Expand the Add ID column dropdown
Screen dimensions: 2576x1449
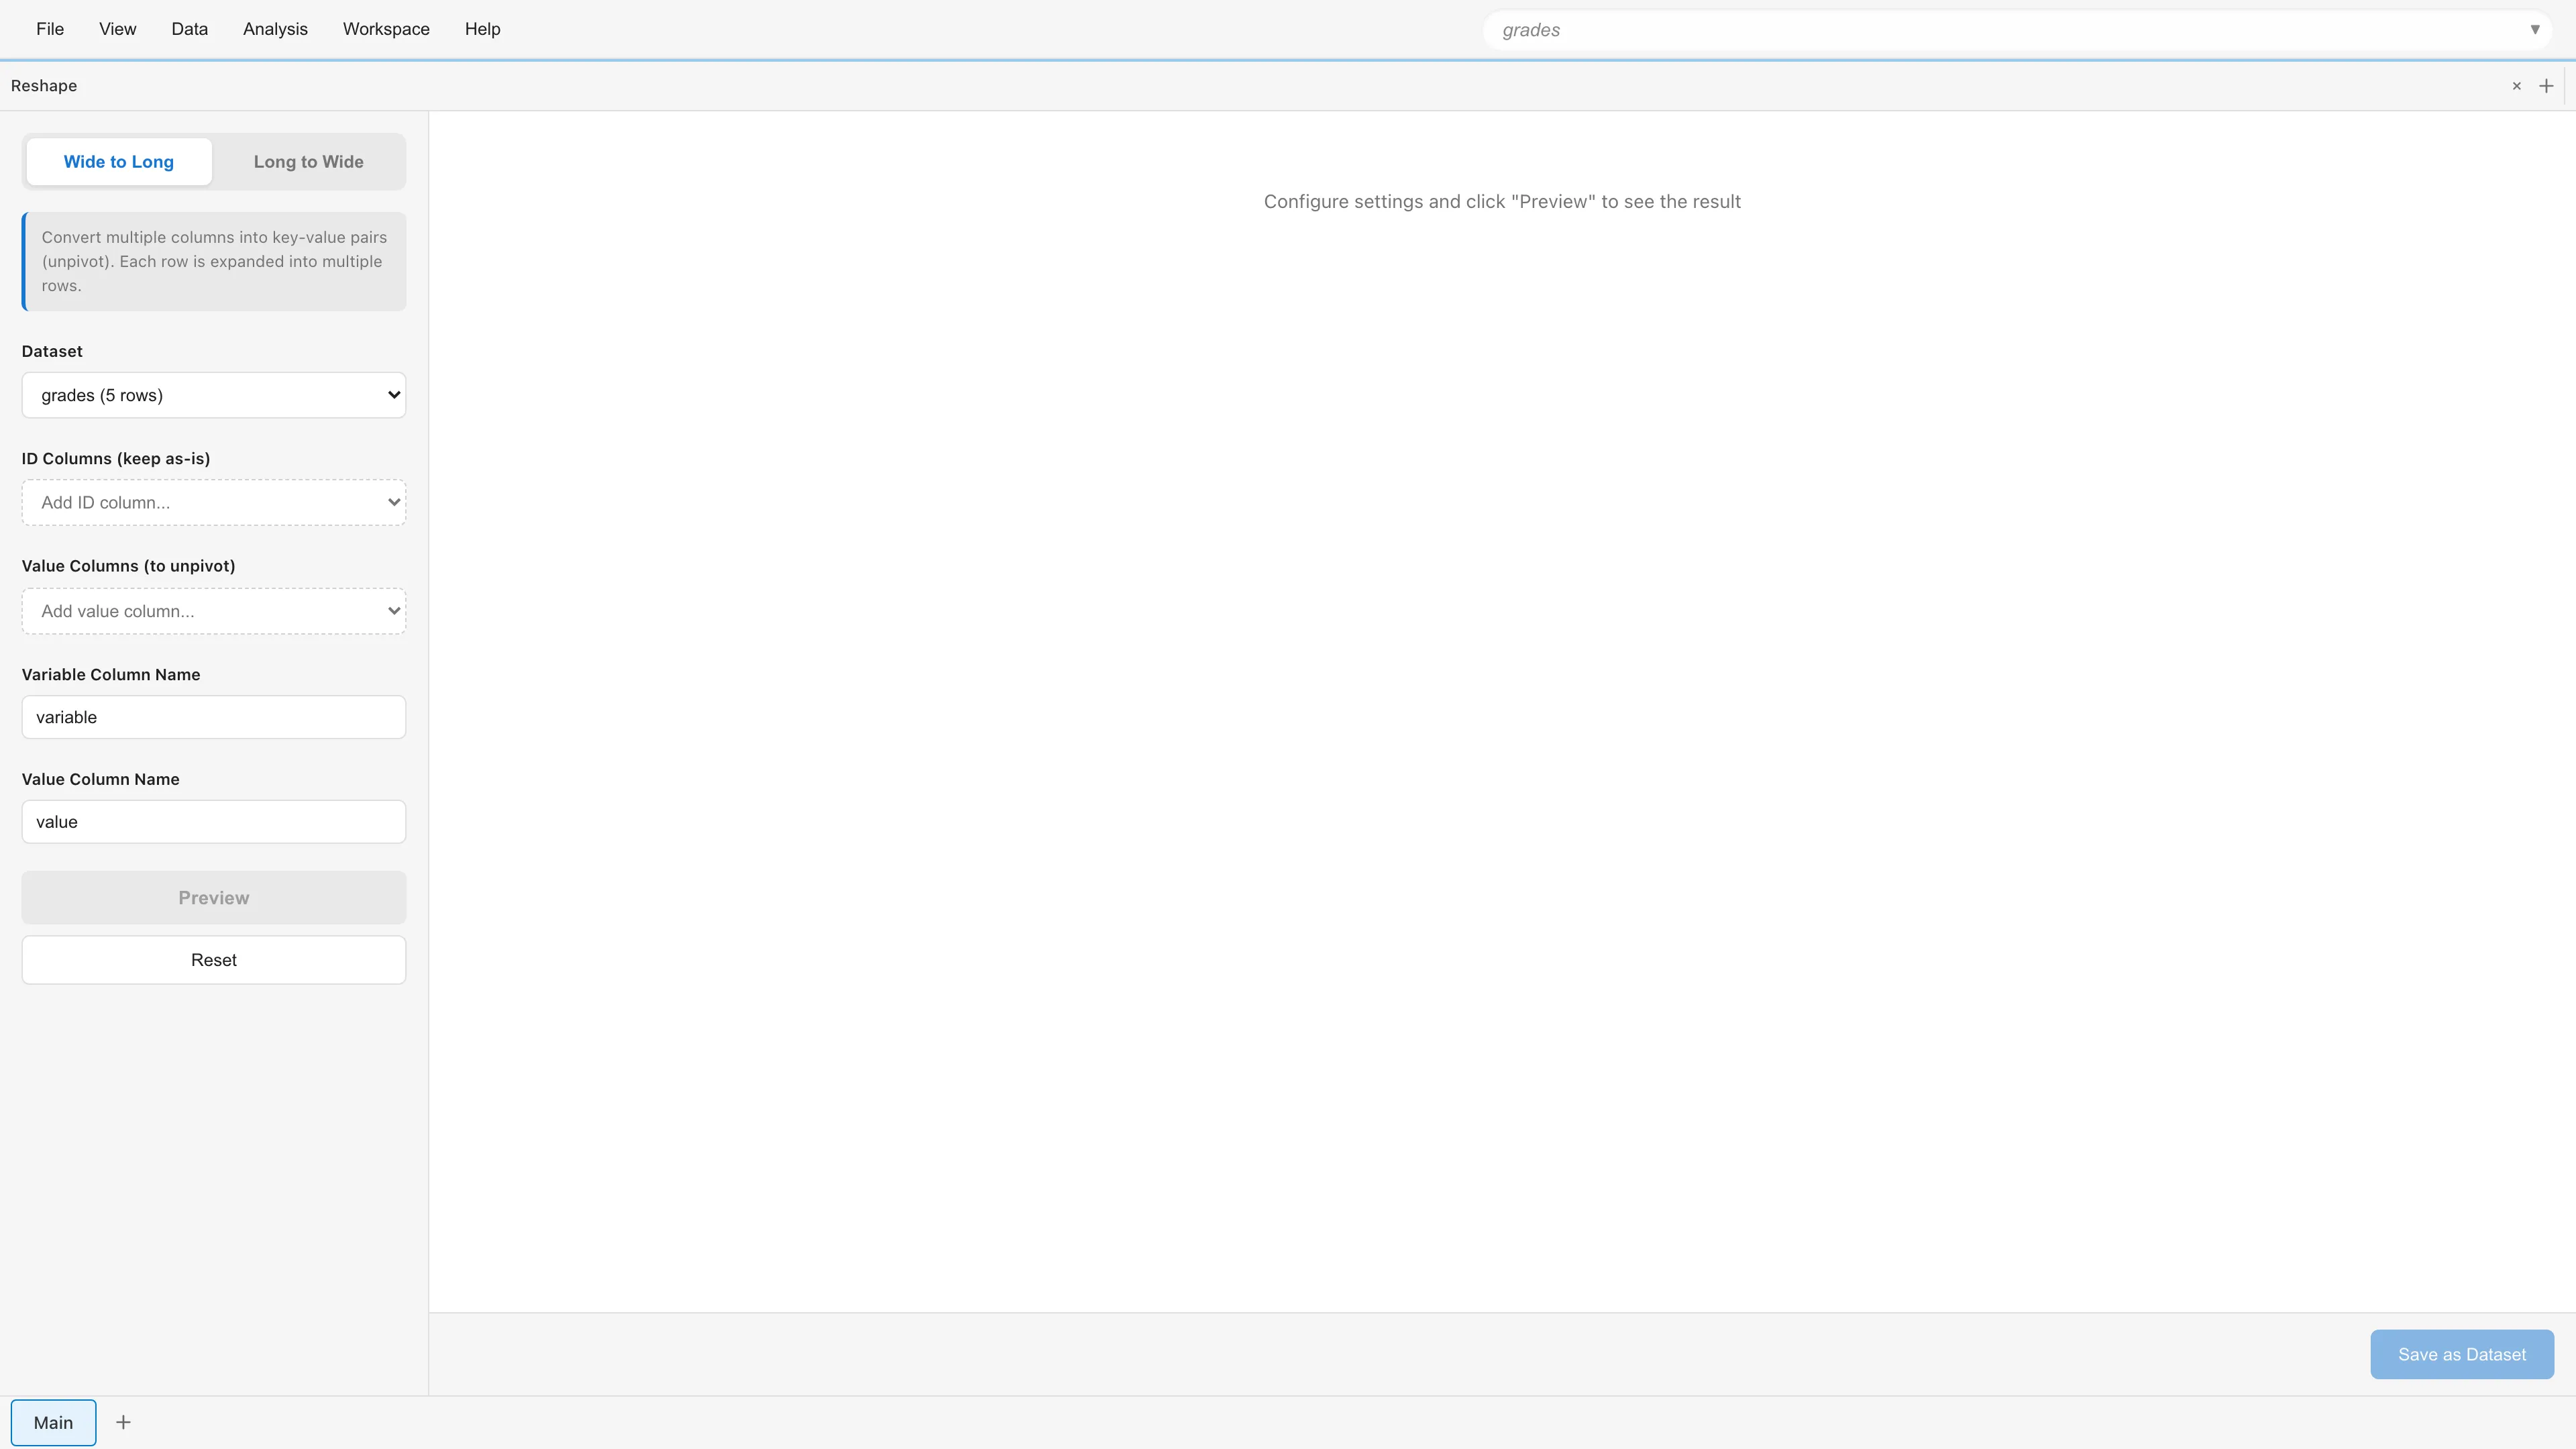[213, 502]
